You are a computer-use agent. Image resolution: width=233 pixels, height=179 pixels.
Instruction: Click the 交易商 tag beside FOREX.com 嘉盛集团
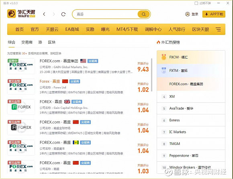click(x=93, y=61)
